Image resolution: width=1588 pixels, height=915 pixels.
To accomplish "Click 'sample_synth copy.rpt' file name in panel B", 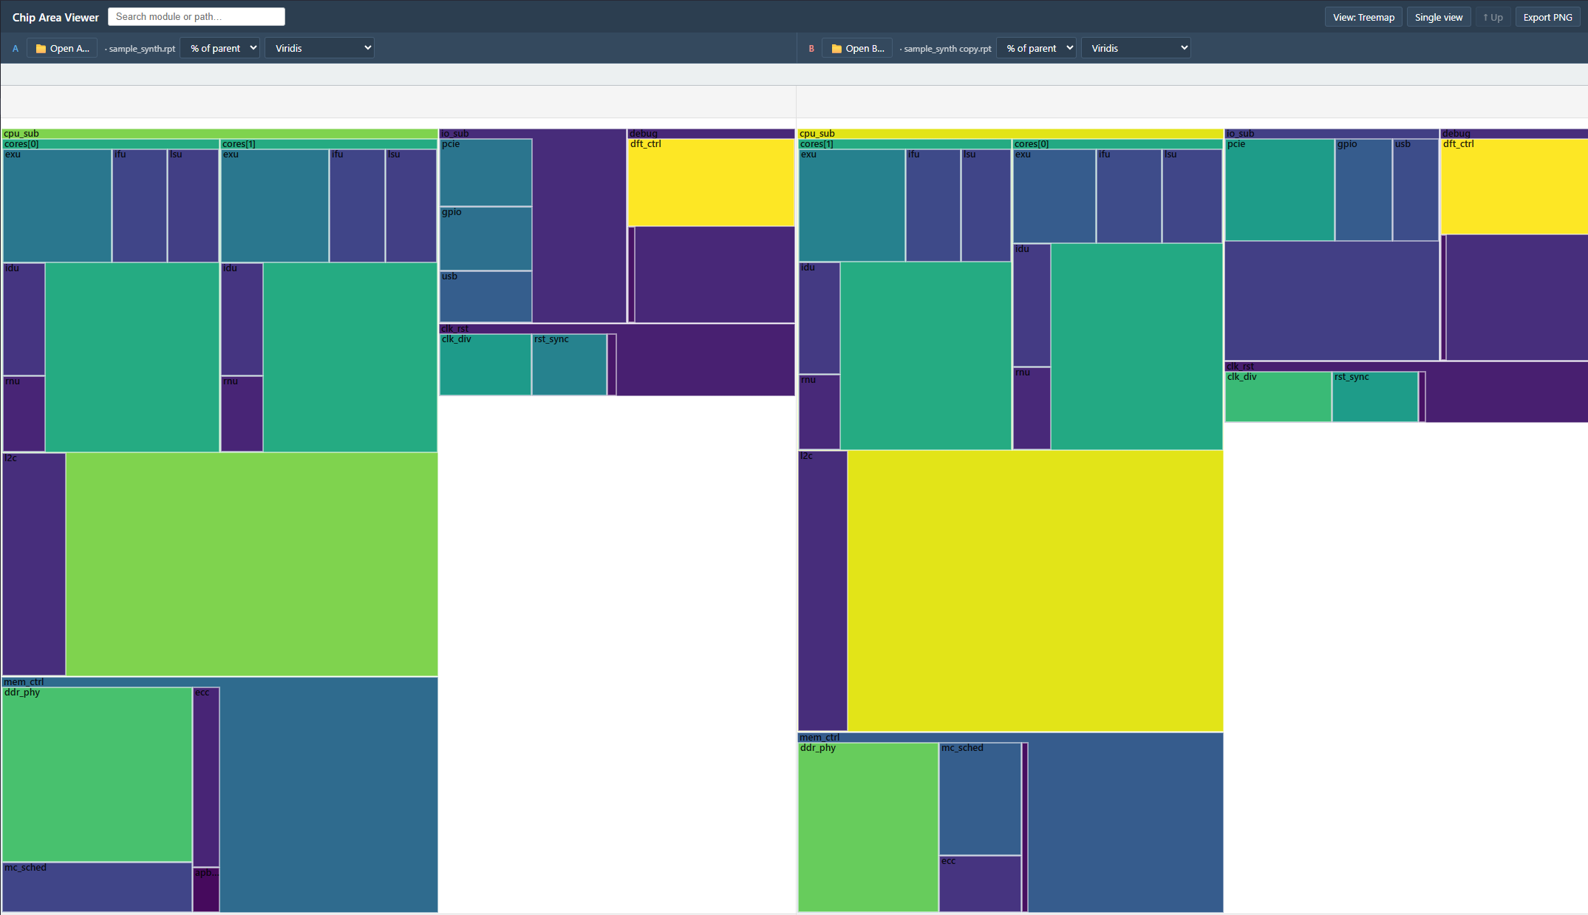I will tap(947, 49).
